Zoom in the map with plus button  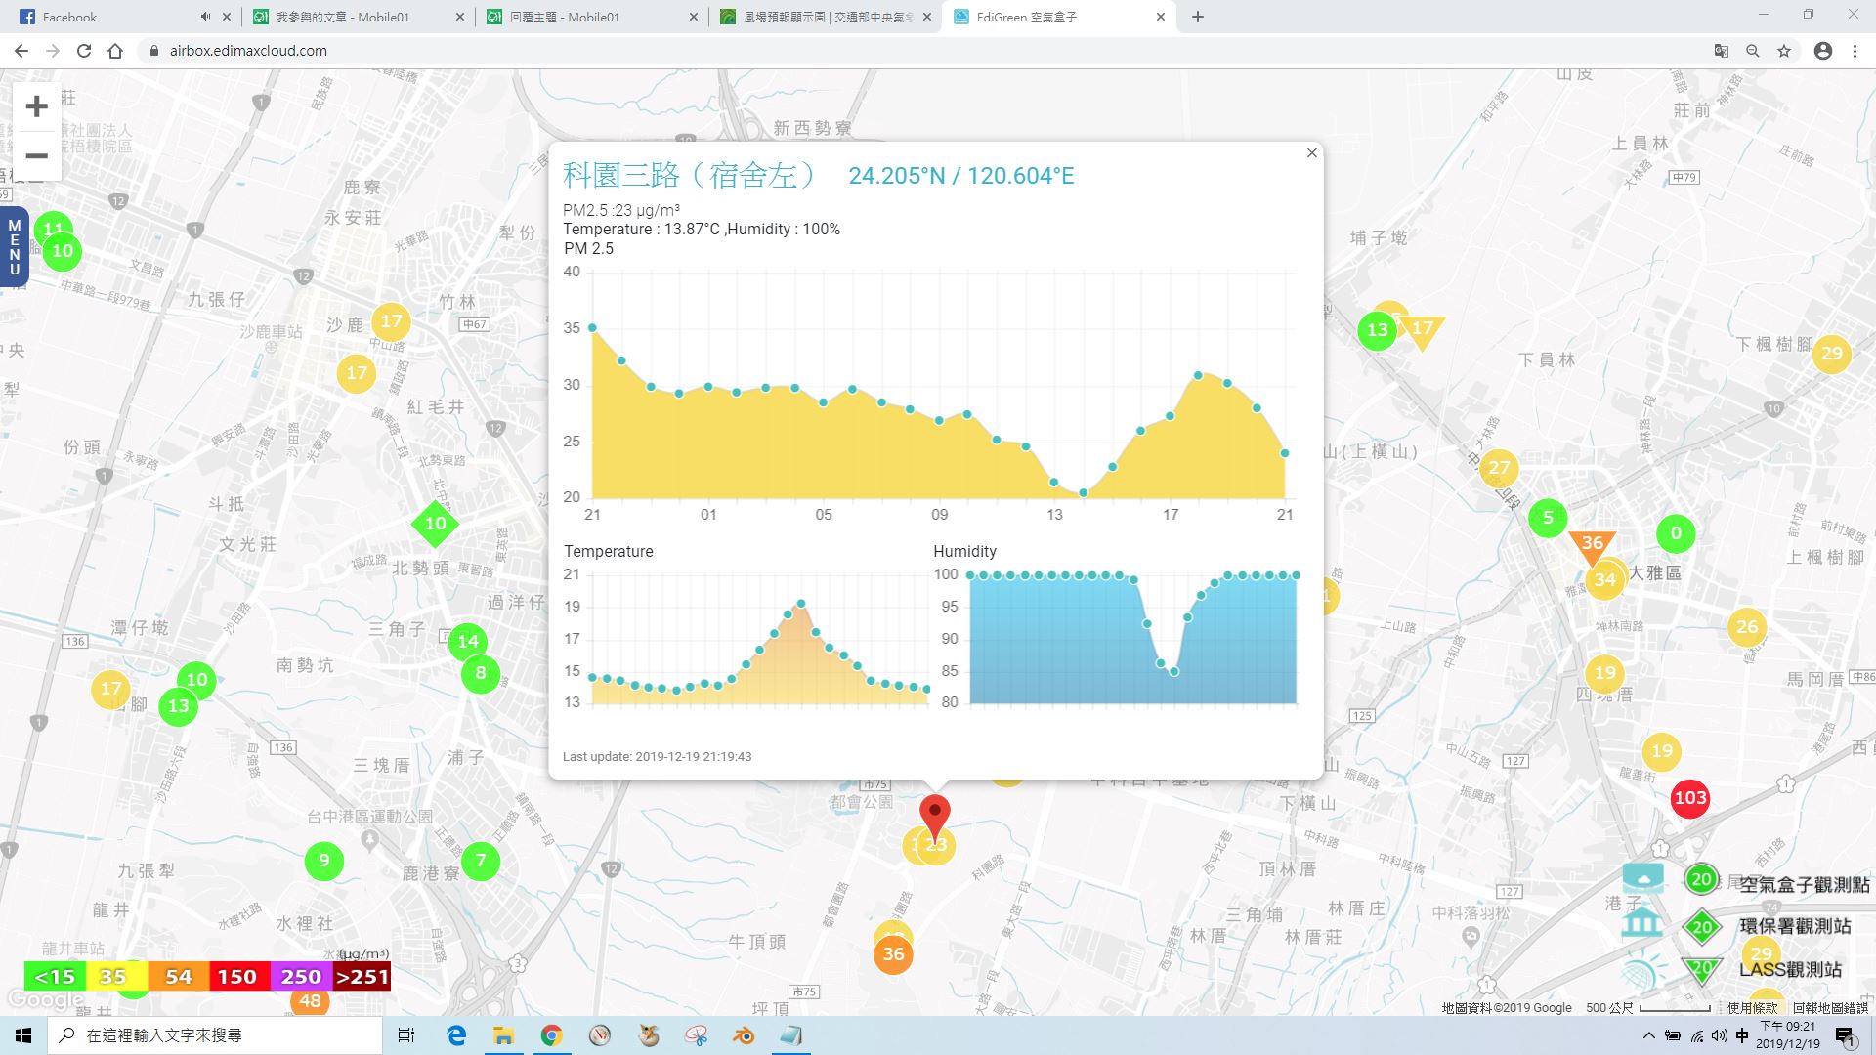click(x=36, y=105)
